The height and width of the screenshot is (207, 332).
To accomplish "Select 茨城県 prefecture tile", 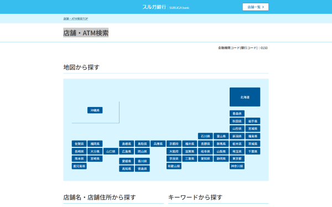I will pyautogui.click(x=253, y=144).
